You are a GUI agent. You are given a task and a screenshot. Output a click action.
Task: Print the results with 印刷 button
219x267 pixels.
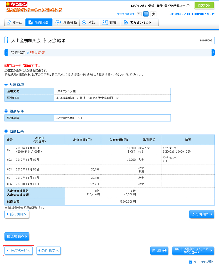click(159, 251)
